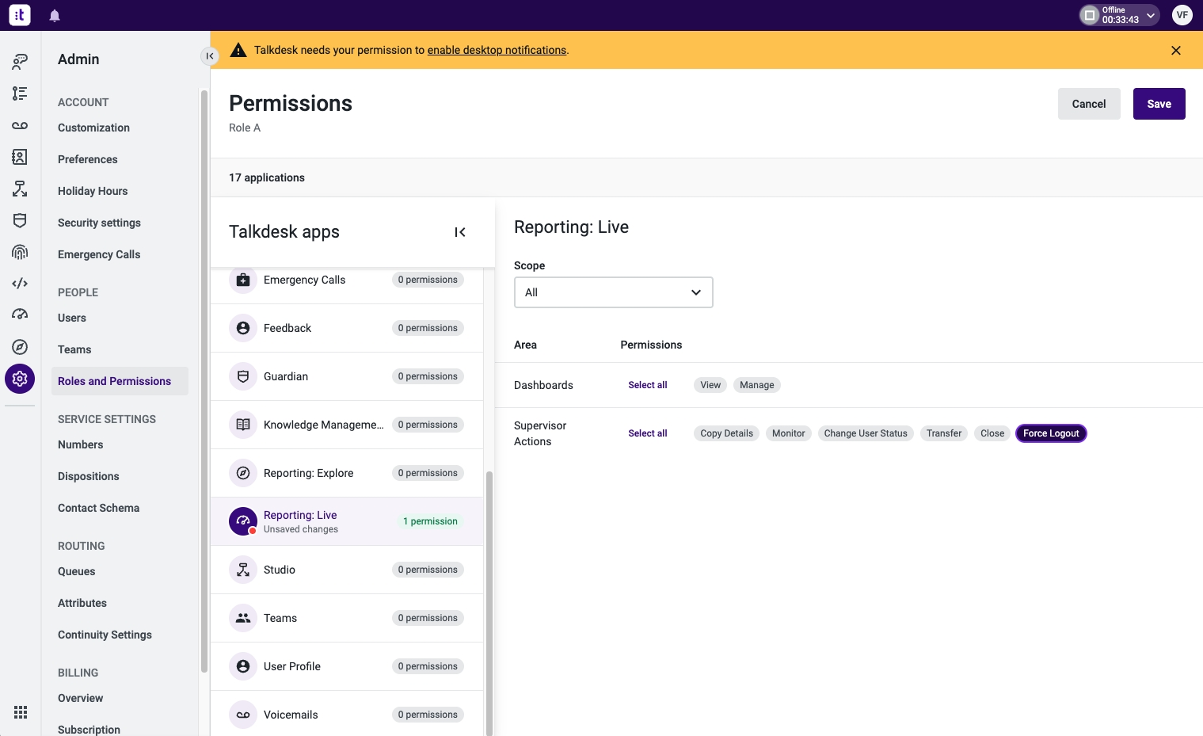Open Preferences in Admin menu

(88, 159)
